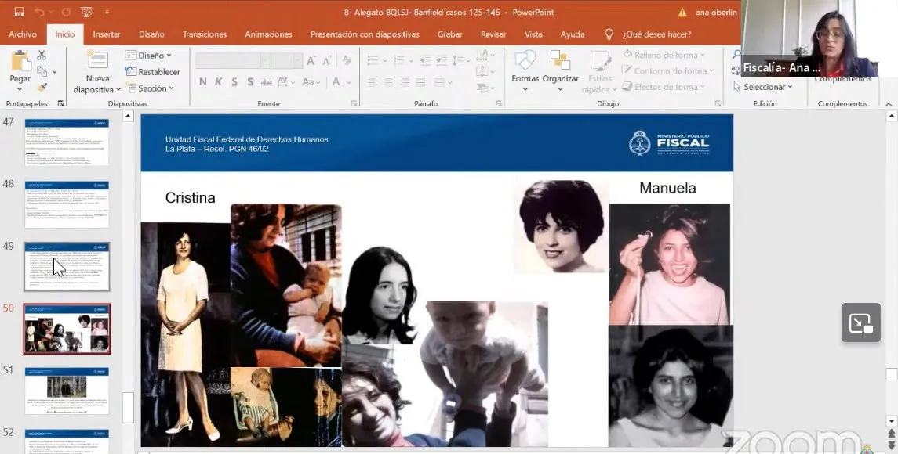Select the Format Painter brush icon

[x=42, y=87]
